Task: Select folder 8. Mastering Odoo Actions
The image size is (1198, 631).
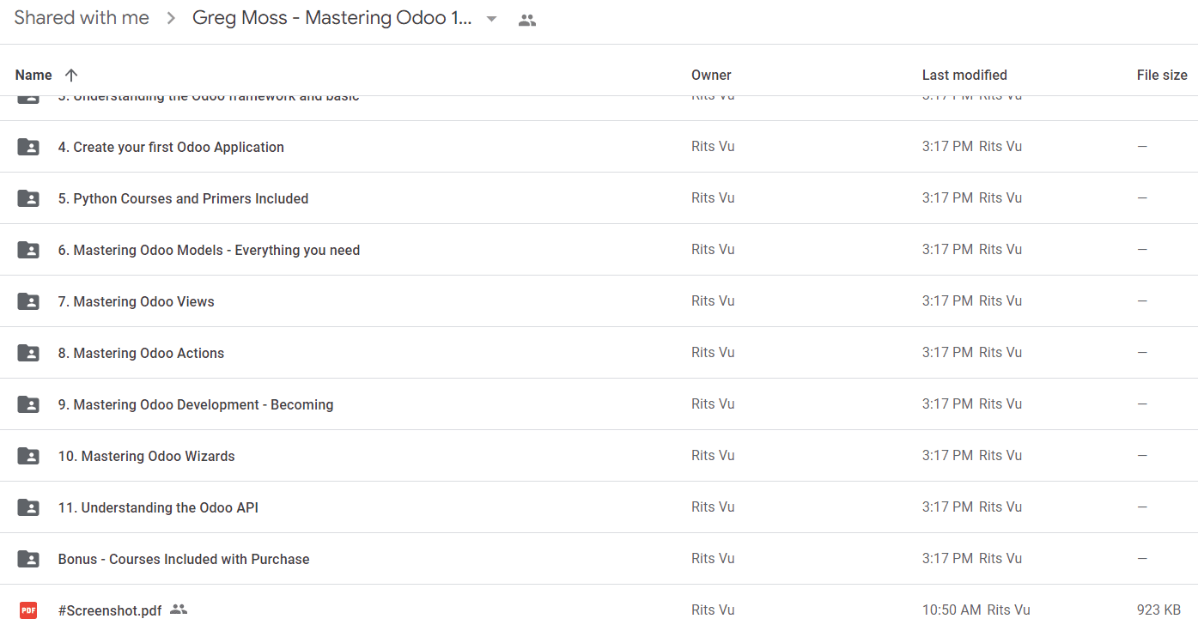Action: click(141, 353)
